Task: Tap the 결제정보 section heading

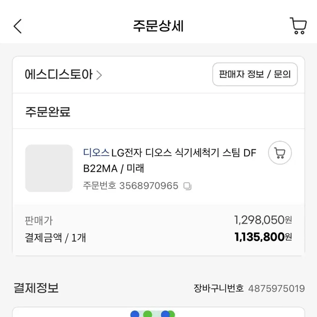Action: 36,288
